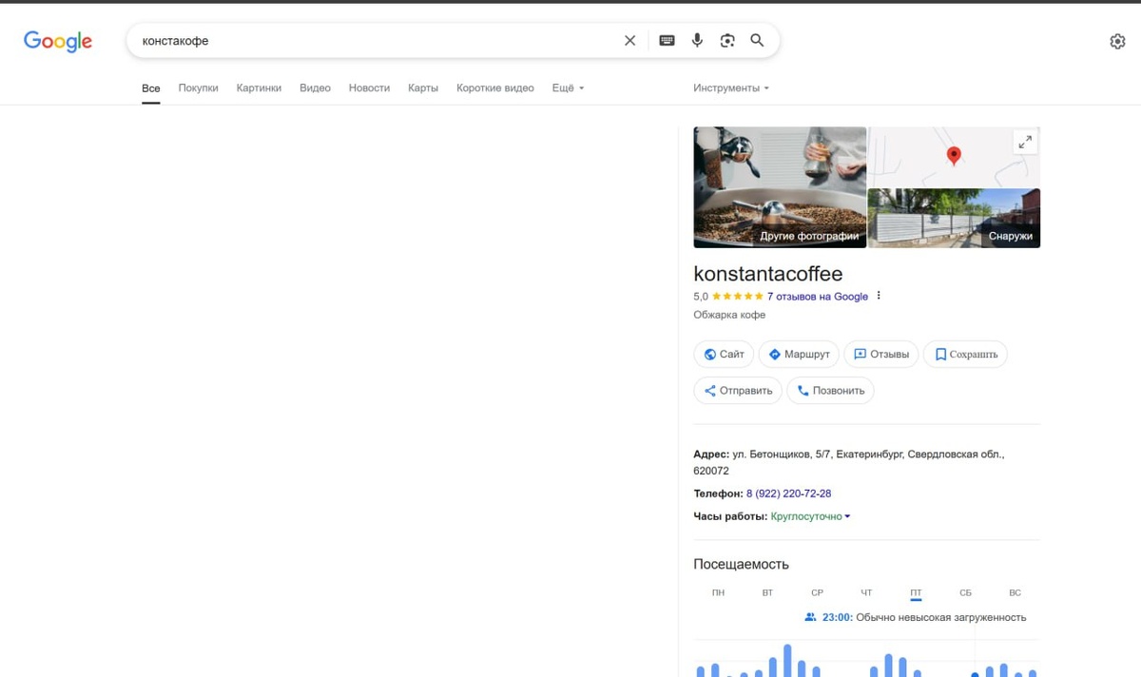Expand the Ещё dropdown menu
The height and width of the screenshot is (677, 1141).
pos(568,88)
